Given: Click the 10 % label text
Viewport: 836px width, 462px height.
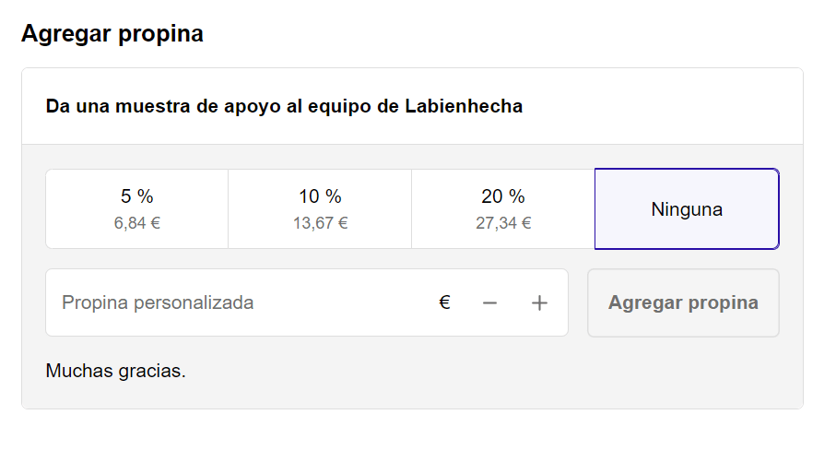Looking at the screenshot, I should point(320,196).
